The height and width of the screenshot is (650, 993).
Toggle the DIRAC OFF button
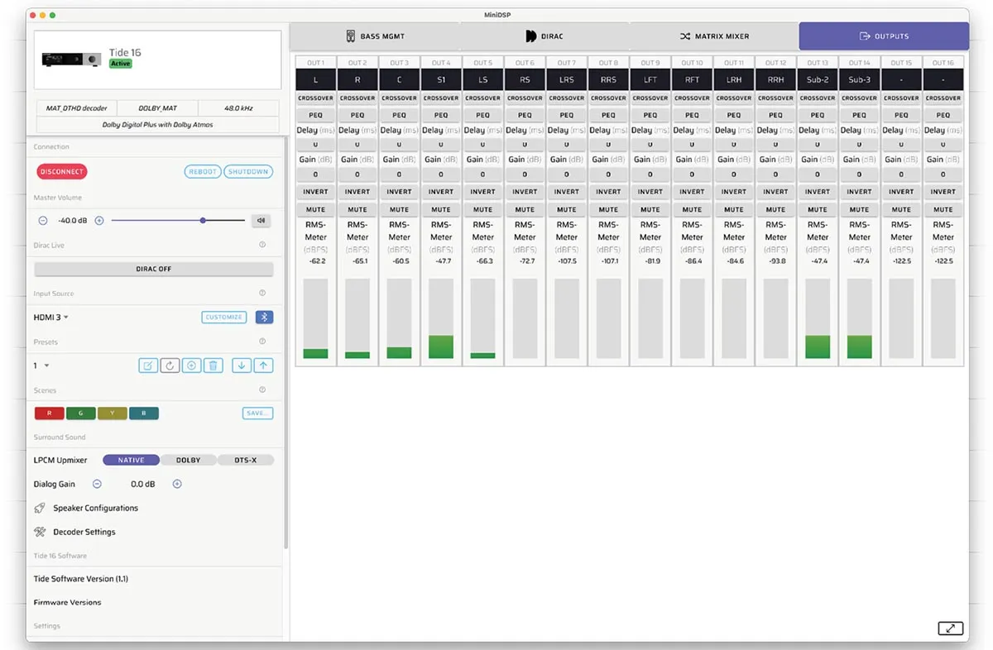click(154, 270)
